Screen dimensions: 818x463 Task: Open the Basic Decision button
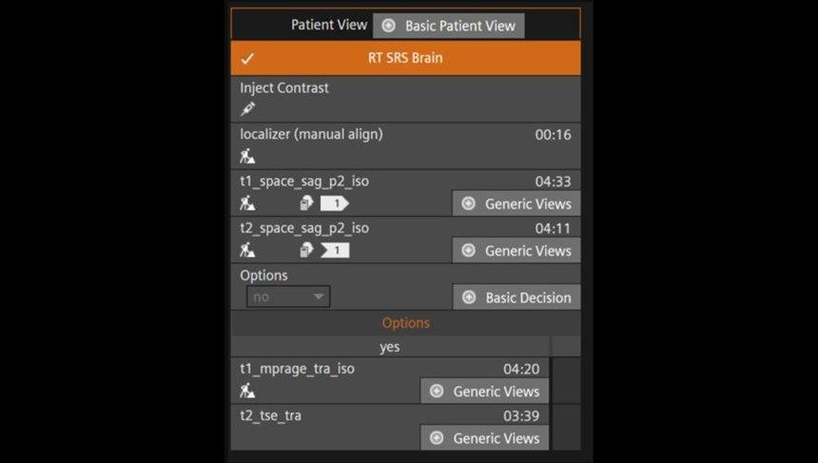[x=516, y=298]
